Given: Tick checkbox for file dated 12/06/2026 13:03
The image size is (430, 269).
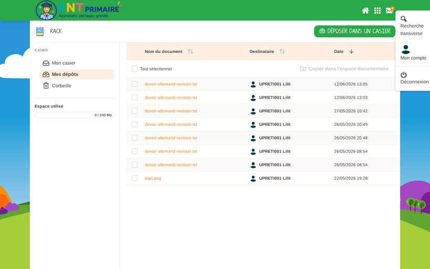Looking at the screenshot, I should coord(134,98).
